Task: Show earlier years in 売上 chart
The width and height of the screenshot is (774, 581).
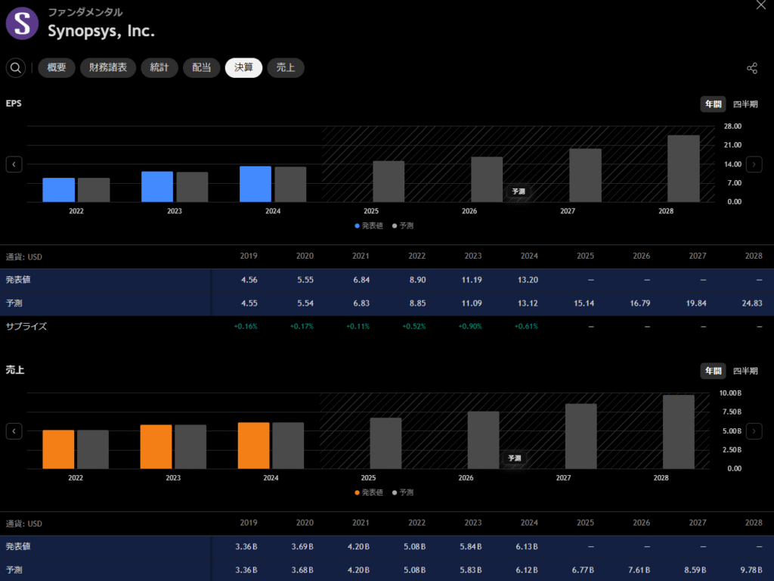Action: (x=14, y=431)
